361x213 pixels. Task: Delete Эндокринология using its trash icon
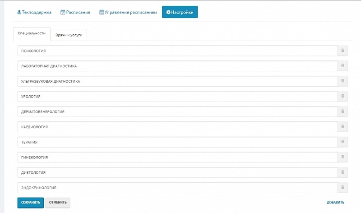pos(342,188)
